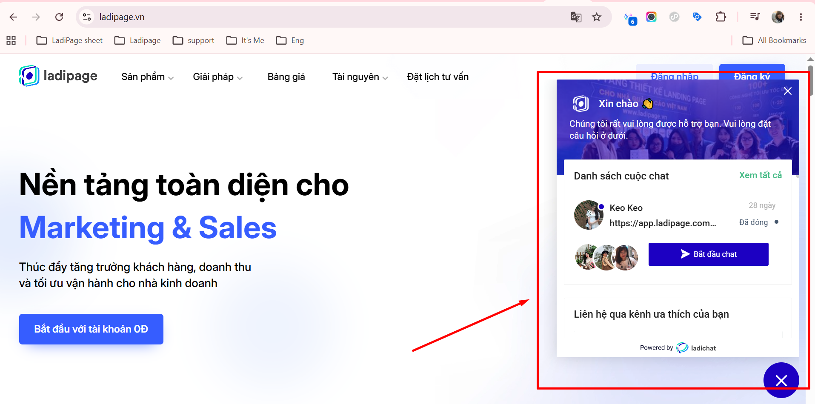Click the ladichat logo beside Xin chào
This screenshot has height=404, width=815.
tap(581, 104)
